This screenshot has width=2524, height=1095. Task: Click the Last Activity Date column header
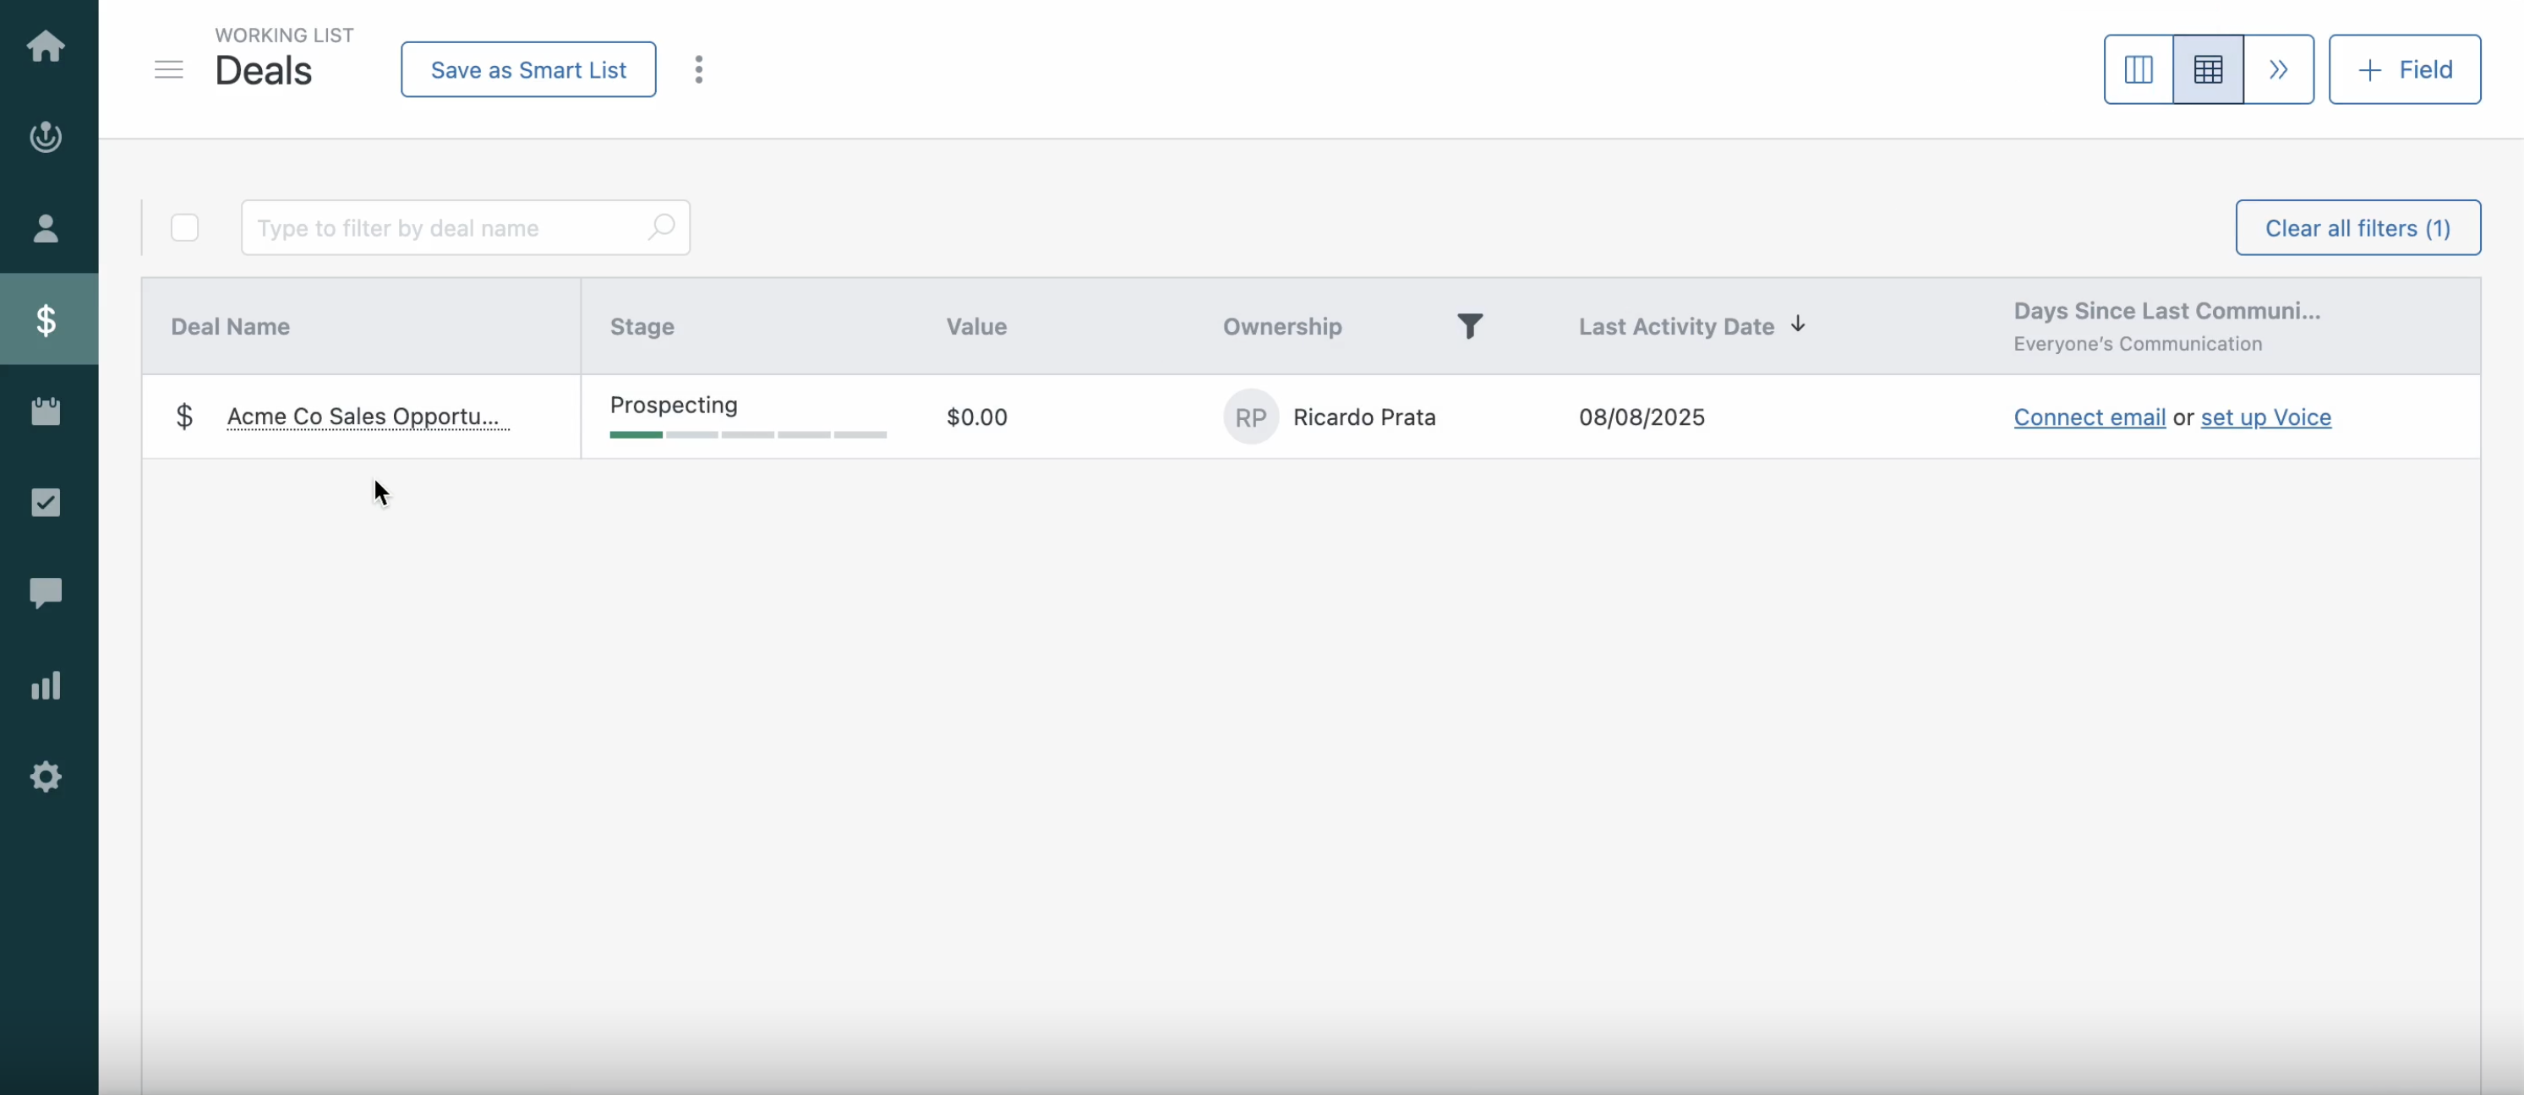pyautogui.click(x=1675, y=326)
